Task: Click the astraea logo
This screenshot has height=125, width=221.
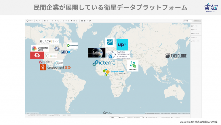Action: point(51,56)
